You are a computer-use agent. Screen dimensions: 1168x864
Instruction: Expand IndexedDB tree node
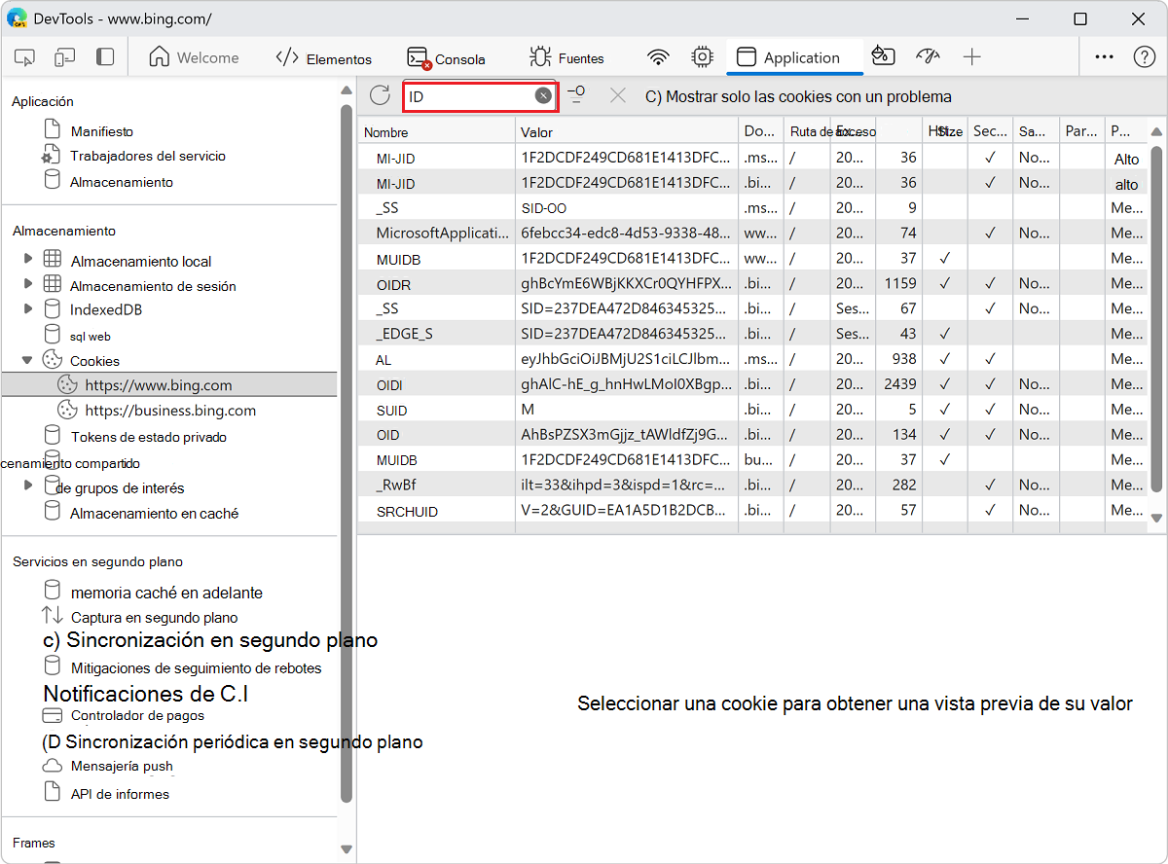point(28,309)
